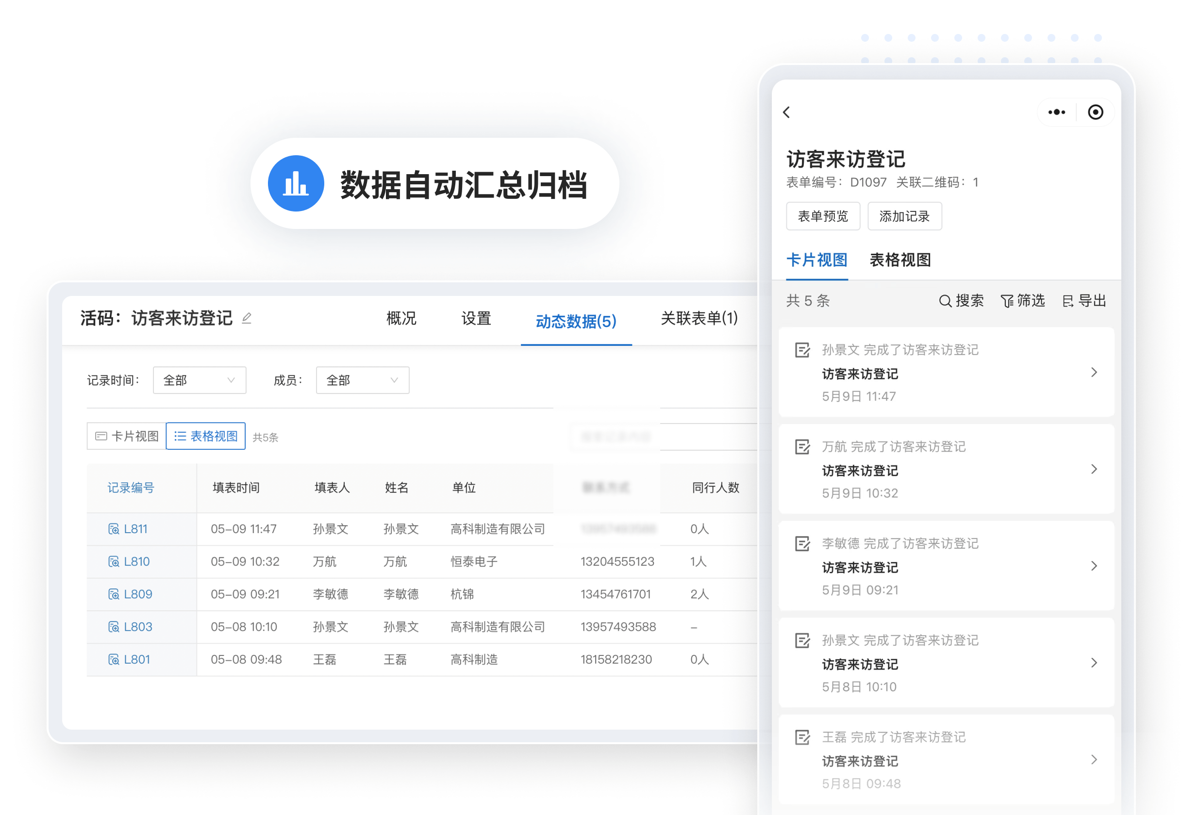The height and width of the screenshot is (815, 1199).
Task: Click the 表单预览 button
Action: [x=823, y=216]
